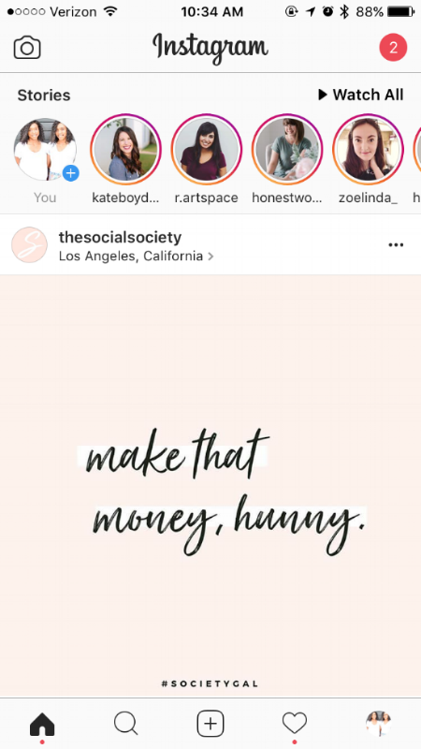421x749 pixels.
Task: Open direct messages with the badge showing 2
Action: click(393, 48)
